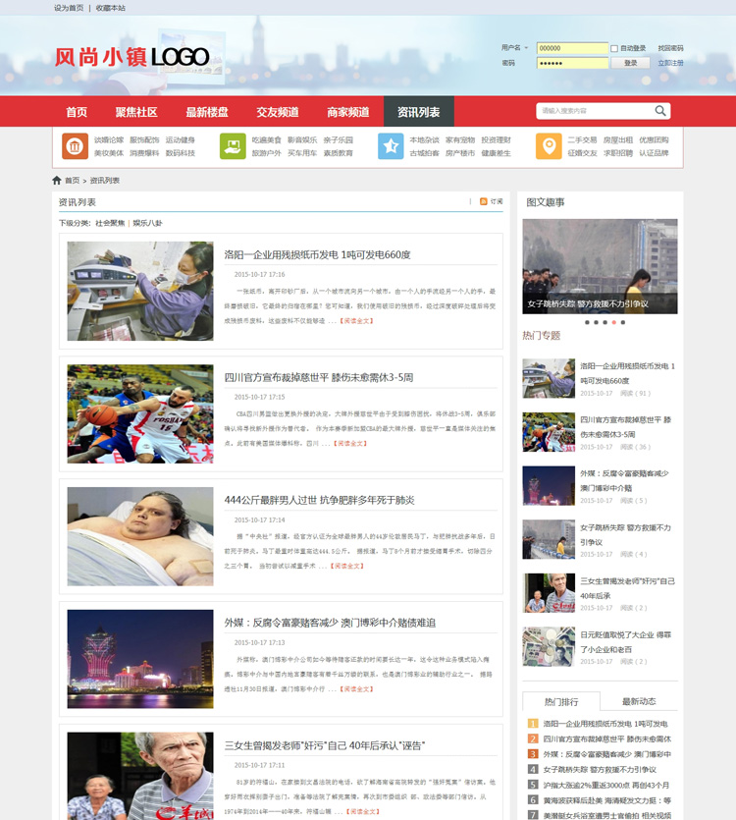Open article 外媒:反腐令富豪赌客减少 headline

(x=330, y=623)
